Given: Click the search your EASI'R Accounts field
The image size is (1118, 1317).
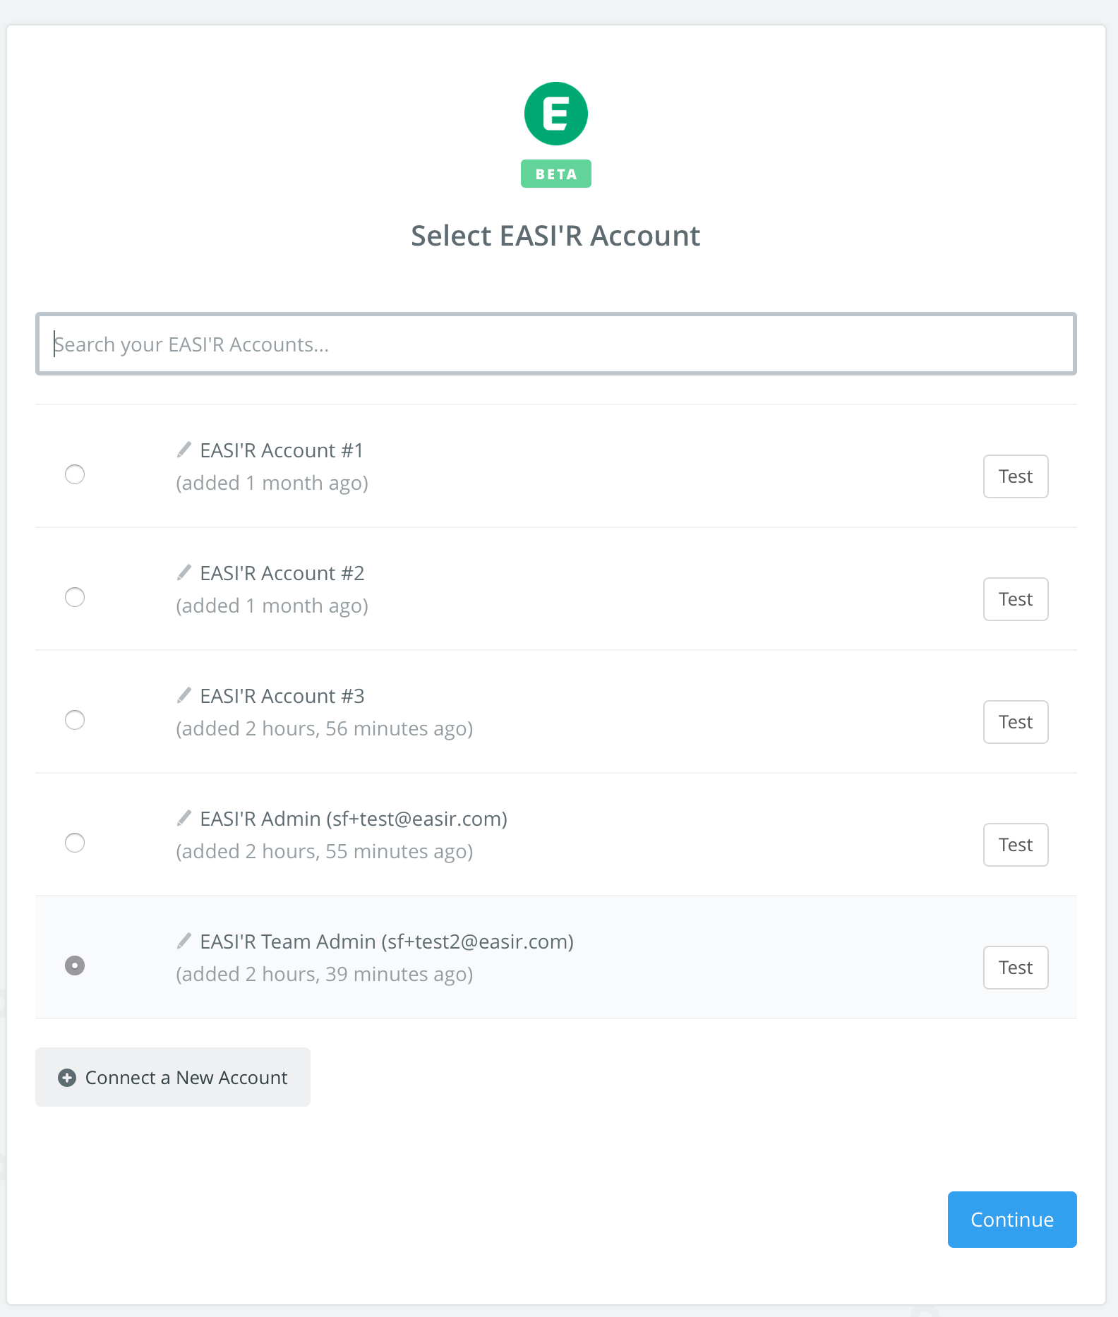Looking at the screenshot, I should pos(555,344).
